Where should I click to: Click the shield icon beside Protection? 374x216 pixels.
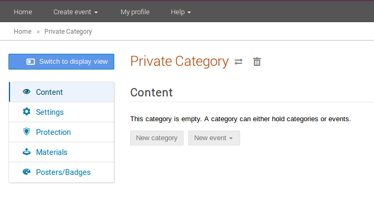point(26,132)
